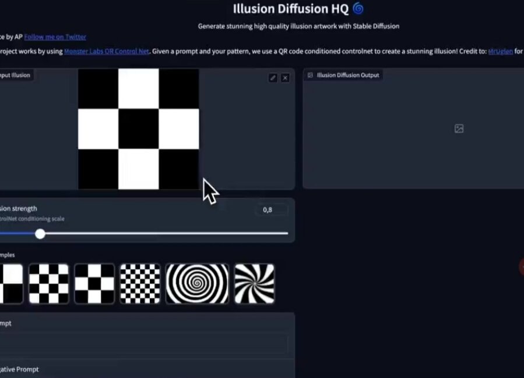This screenshot has width=524, height=378.
Task: Select the fine checkerboard example thumbnail
Action: tap(140, 284)
